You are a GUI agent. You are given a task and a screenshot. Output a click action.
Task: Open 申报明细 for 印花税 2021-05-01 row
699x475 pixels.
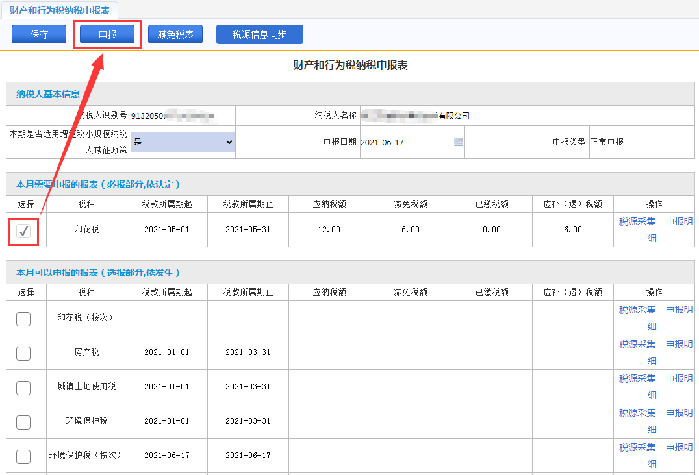pos(679,221)
